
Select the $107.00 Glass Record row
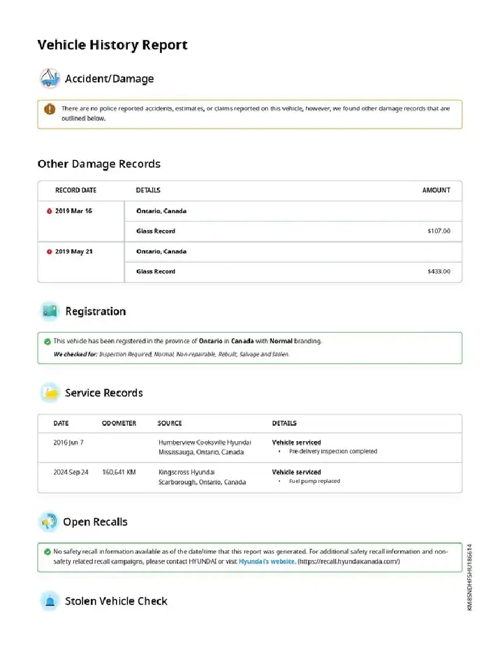coord(292,231)
